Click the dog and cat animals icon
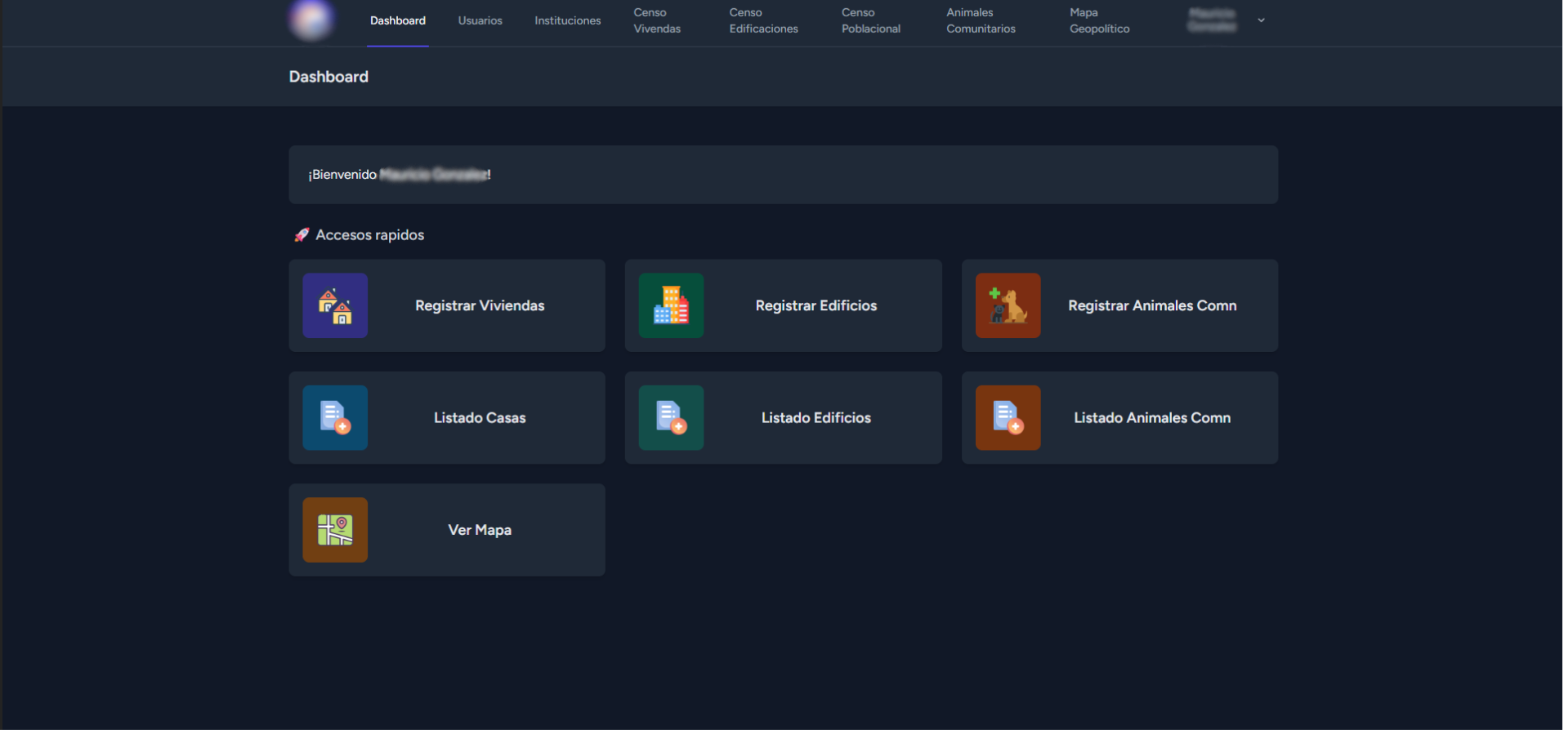The width and height of the screenshot is (1564, 730). click(x=1008, y=305)
